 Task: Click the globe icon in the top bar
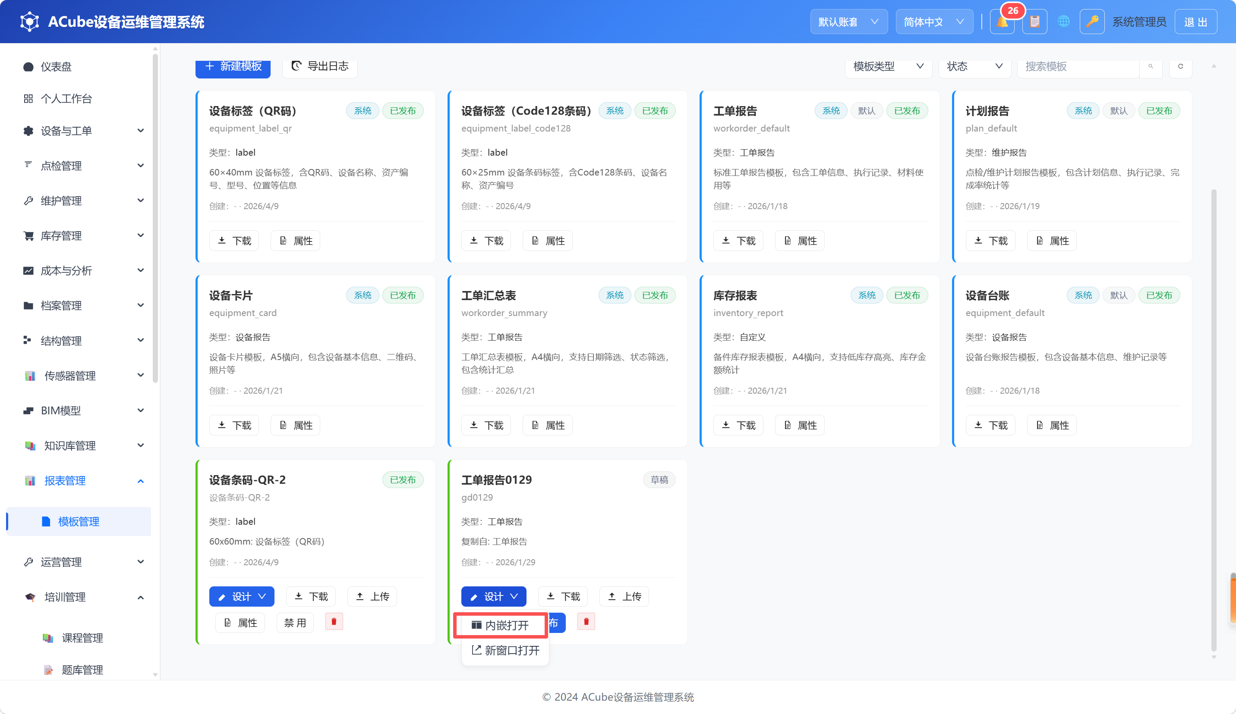pos(1063,22)
